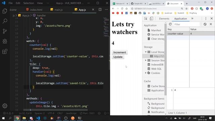Viewport: 215px width, 121px height.
Task: Go back in the Chrome browser
Action: (x=113, y=8)
